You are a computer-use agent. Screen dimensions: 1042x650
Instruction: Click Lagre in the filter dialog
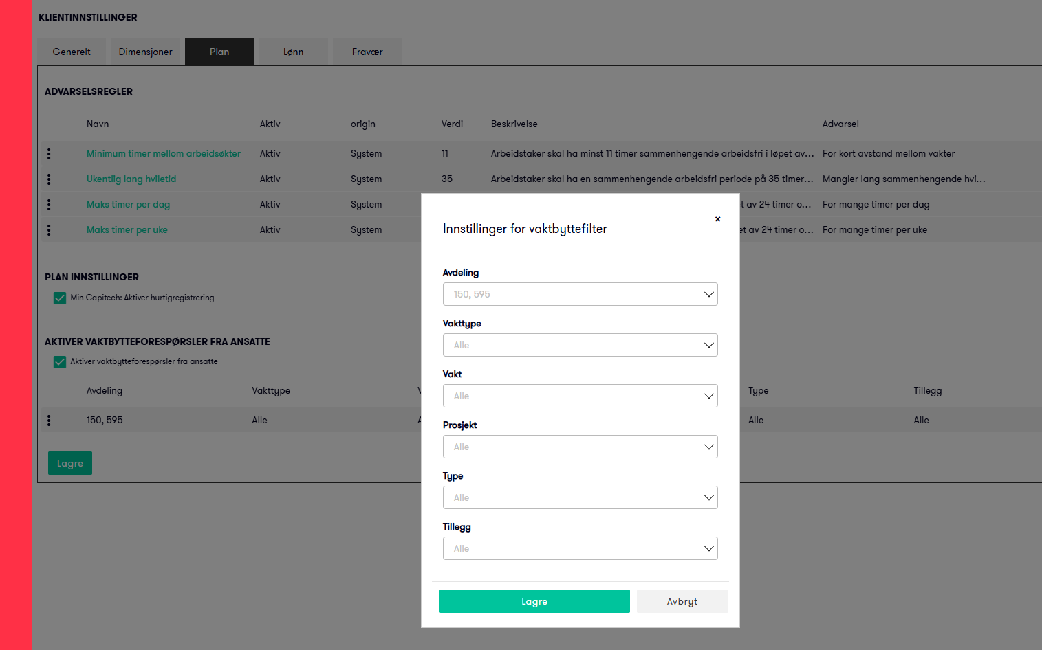[x=534, y=601]
